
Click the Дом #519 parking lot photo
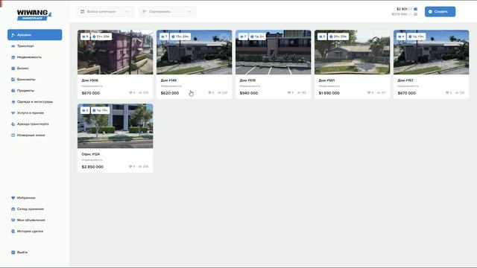click(x=274, y=52)
